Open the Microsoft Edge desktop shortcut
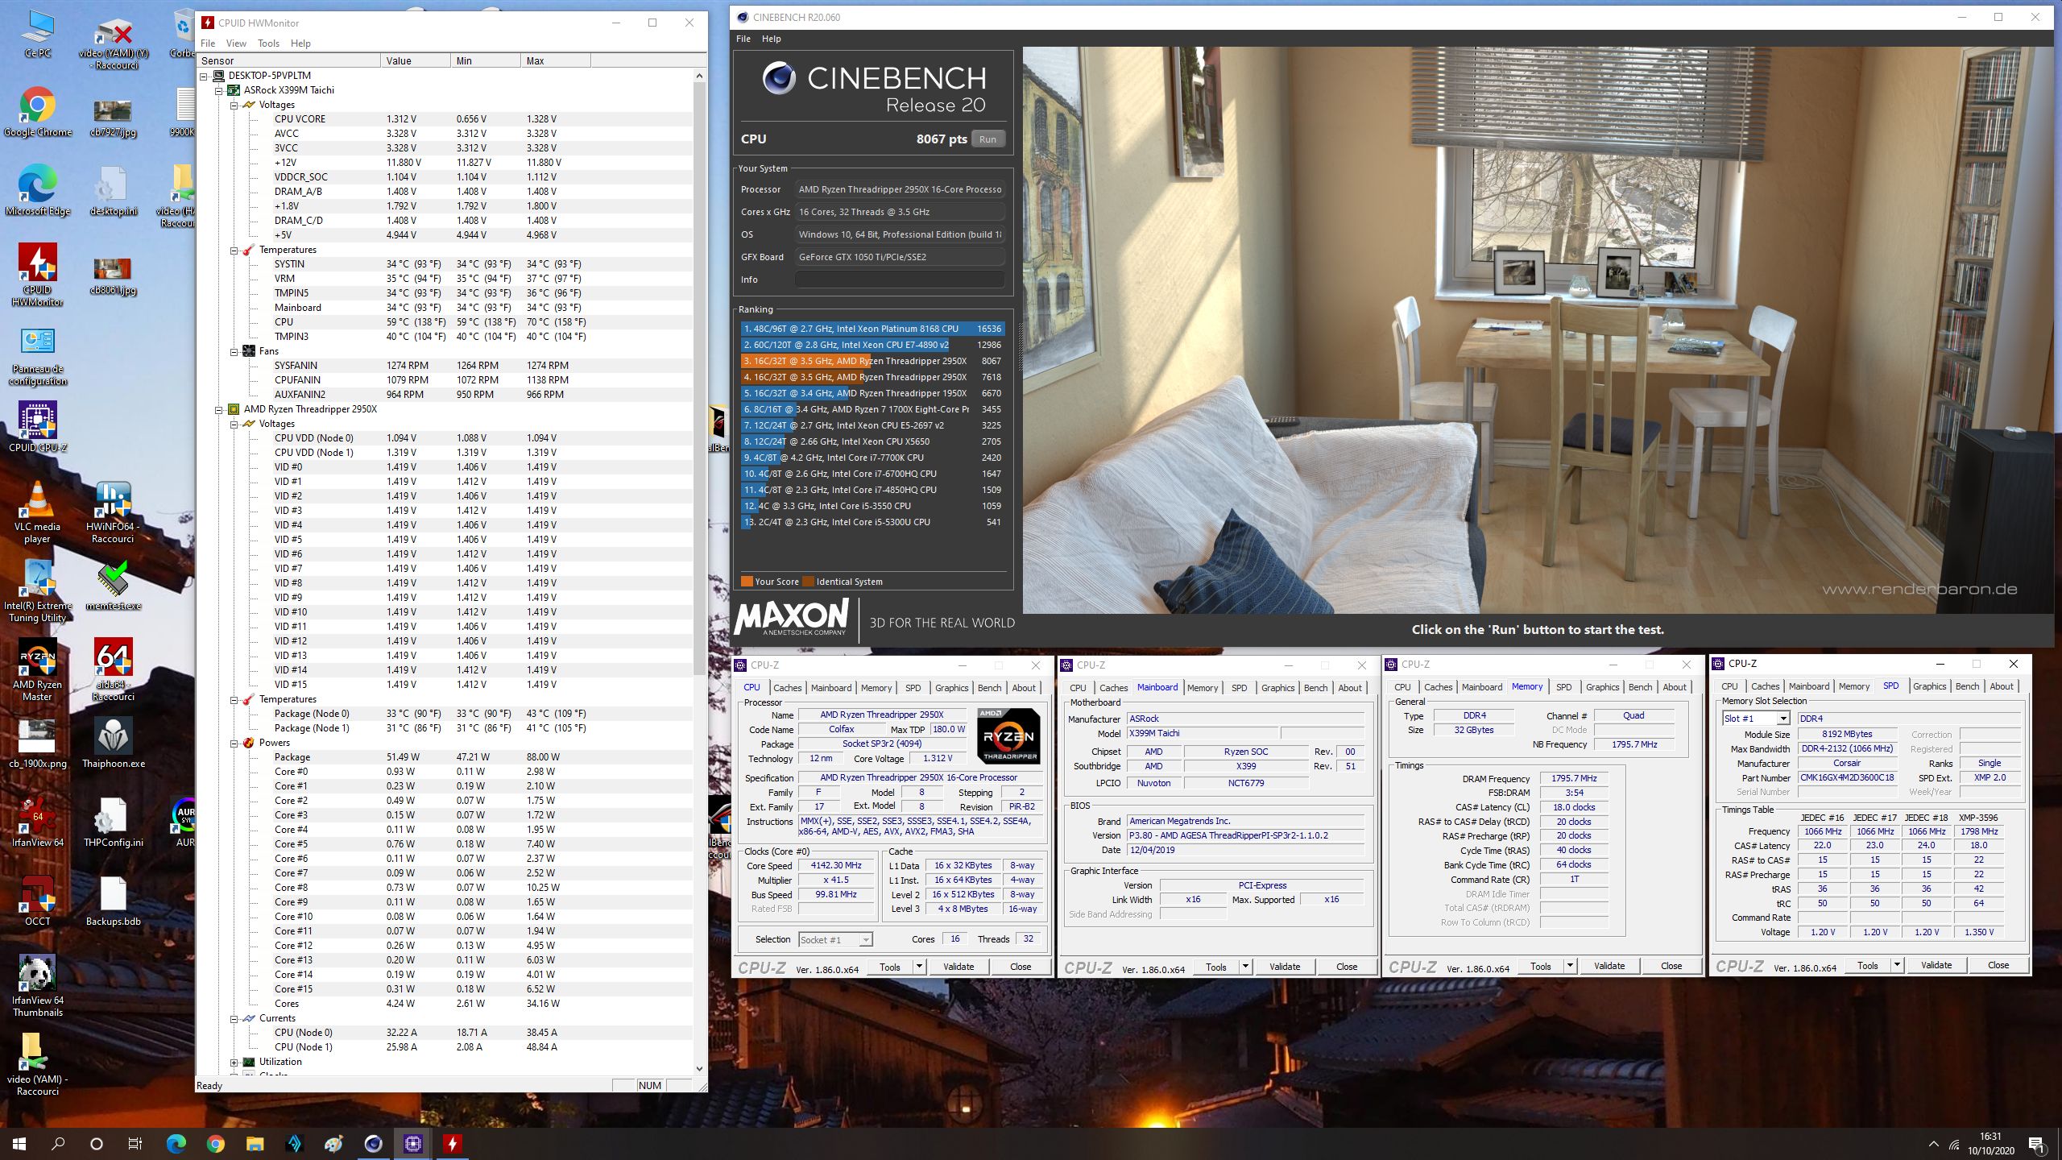This screenshot has height=1160, width=2062. point(38,192)
